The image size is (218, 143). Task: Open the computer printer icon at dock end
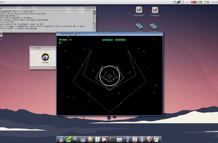pyautogui.click(x=157, y=139)
